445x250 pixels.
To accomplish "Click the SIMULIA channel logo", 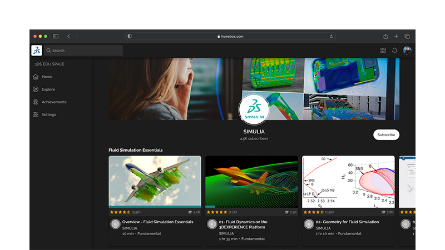I will coord(254,109).
